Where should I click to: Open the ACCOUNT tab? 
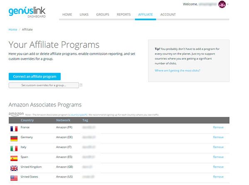point(168,15)
